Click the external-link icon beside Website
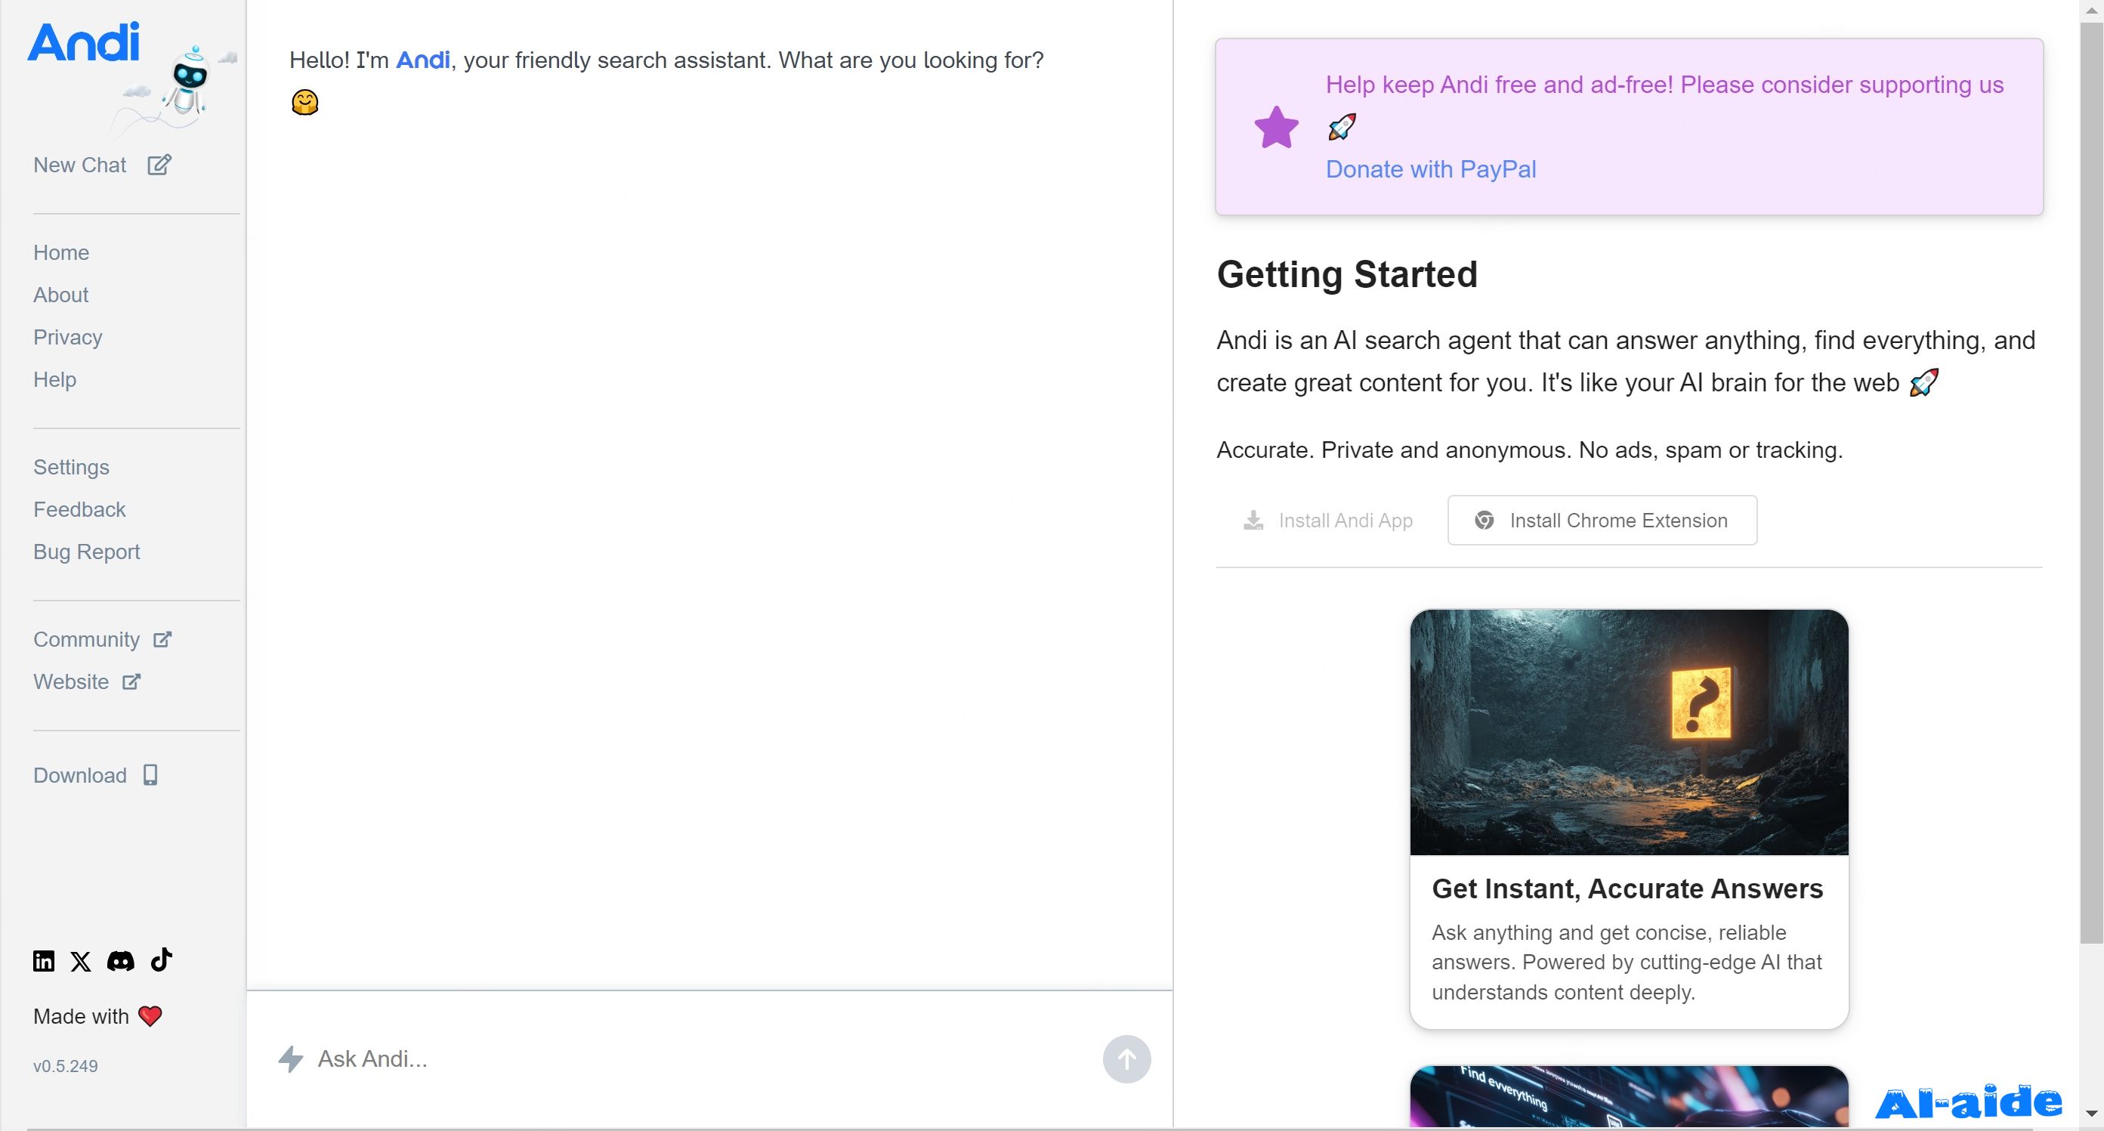2104x1131 pixels. click(131, 682)
